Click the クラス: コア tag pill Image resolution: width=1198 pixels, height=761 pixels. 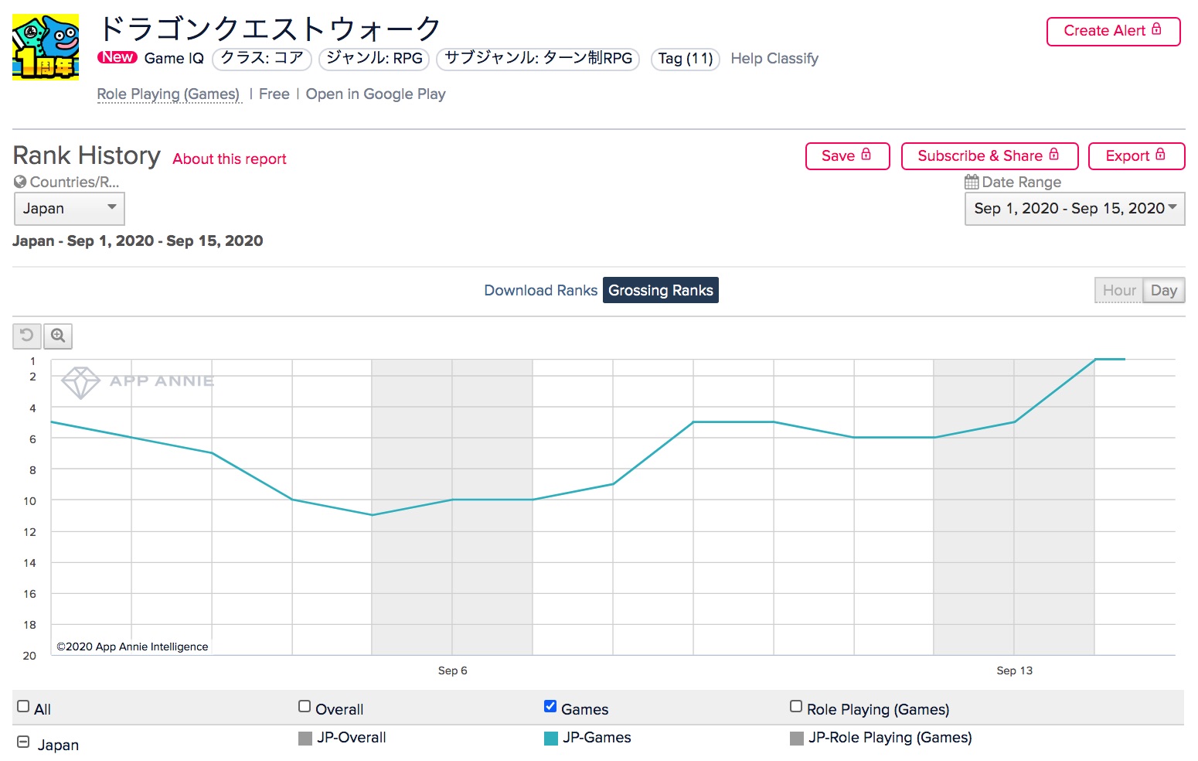262,59
